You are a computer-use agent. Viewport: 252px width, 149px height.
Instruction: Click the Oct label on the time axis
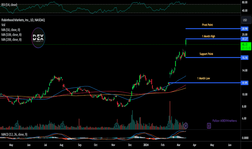[x=96, y=145]
